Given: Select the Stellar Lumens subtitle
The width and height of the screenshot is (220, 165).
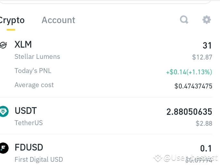Looking at the screenshot, I should [37, 57].
